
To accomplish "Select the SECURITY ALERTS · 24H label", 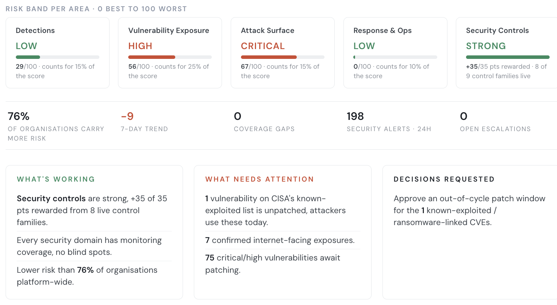I will (x=389, y=129).
